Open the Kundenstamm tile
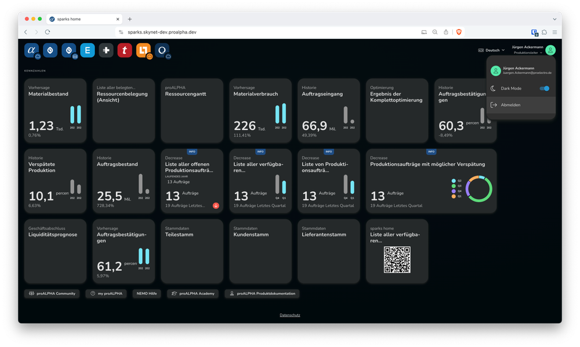The height and width of the screenshot is (347, 580). click(x=260, y=251)
